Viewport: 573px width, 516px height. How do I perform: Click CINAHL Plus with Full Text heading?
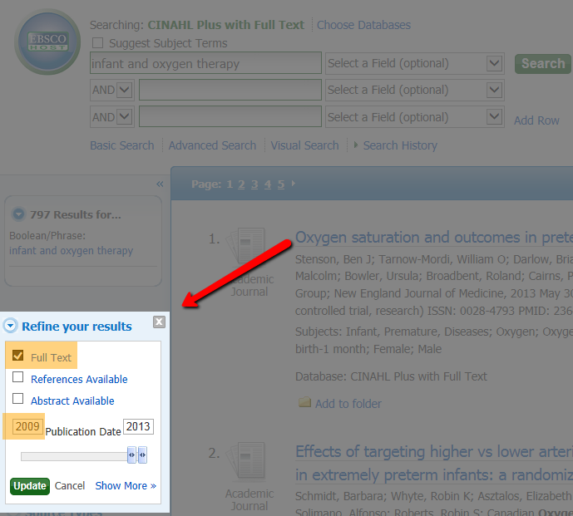pyautogui.click(x=226, y=25)
